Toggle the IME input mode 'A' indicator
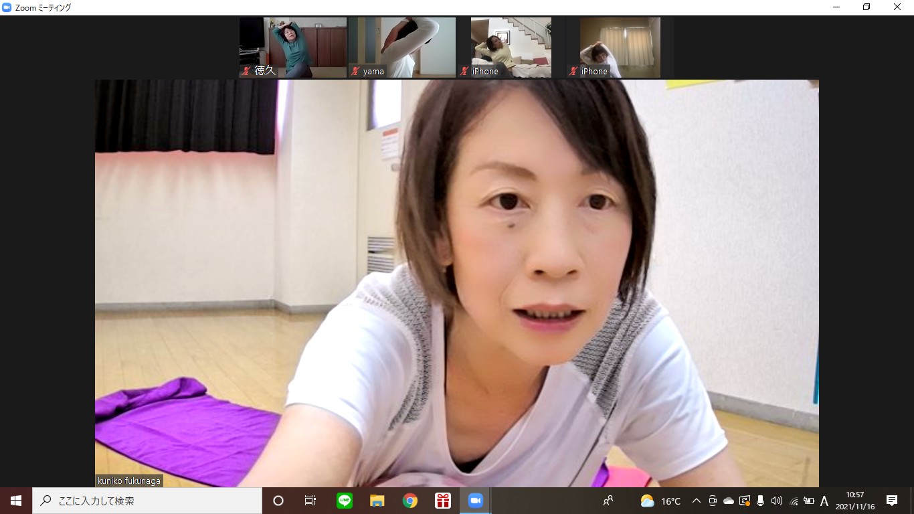The image size is (914, 514). coord(824,501)
